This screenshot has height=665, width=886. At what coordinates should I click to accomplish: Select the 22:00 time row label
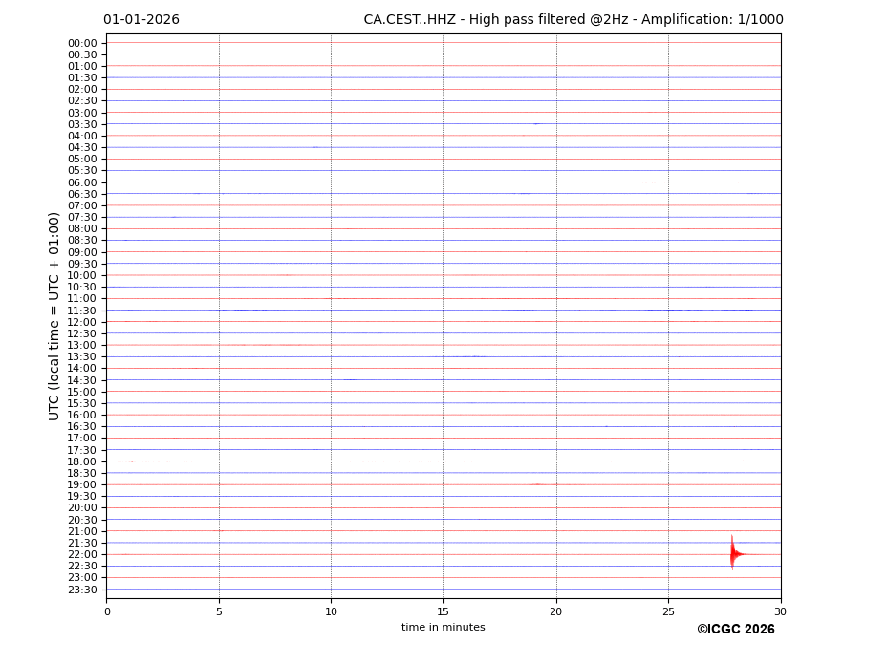click(x=82, y=554)
